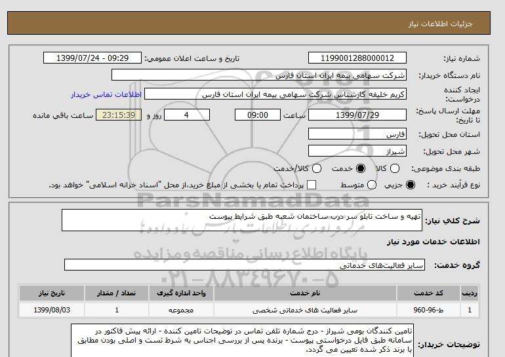Click the تعداد / مقدار column header

117,293
